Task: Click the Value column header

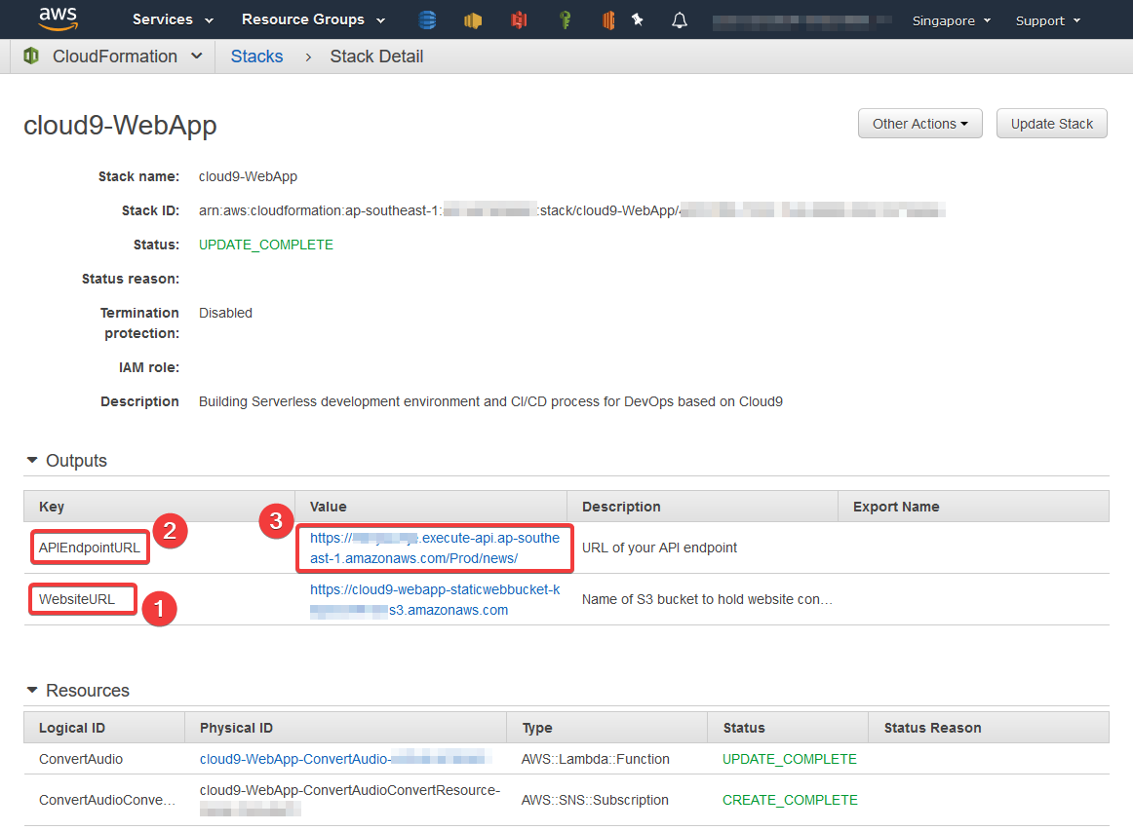Action: tap(431, 507)
